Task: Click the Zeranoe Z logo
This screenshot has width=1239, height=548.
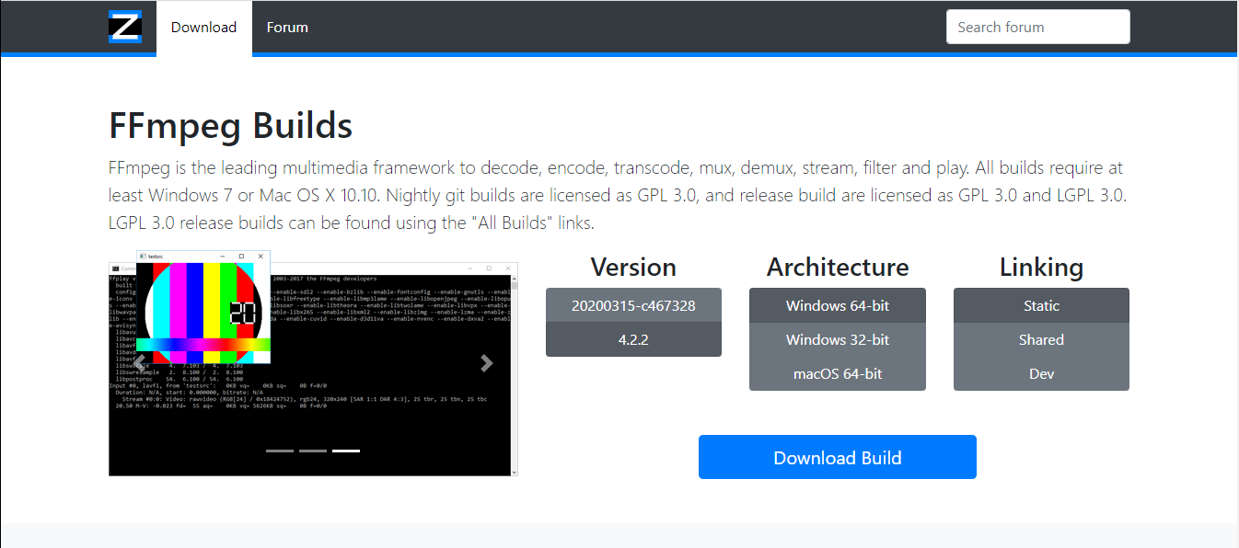Action: 125,27
